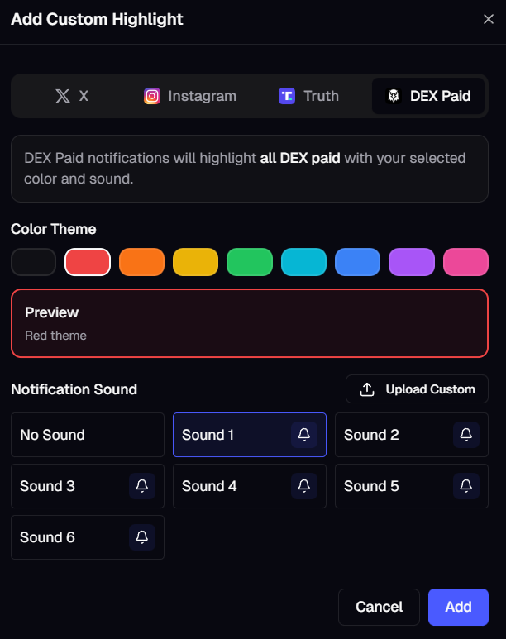Screen dimensions: 506x639
Task: Select Sound 5 notification option
Action: 412,486
